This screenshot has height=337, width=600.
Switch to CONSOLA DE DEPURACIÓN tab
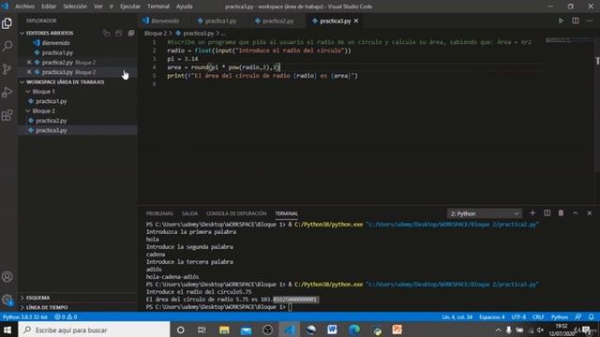tap(236, 213)
